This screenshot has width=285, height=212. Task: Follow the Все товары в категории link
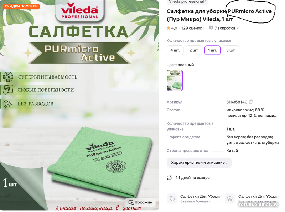(258, 201)
